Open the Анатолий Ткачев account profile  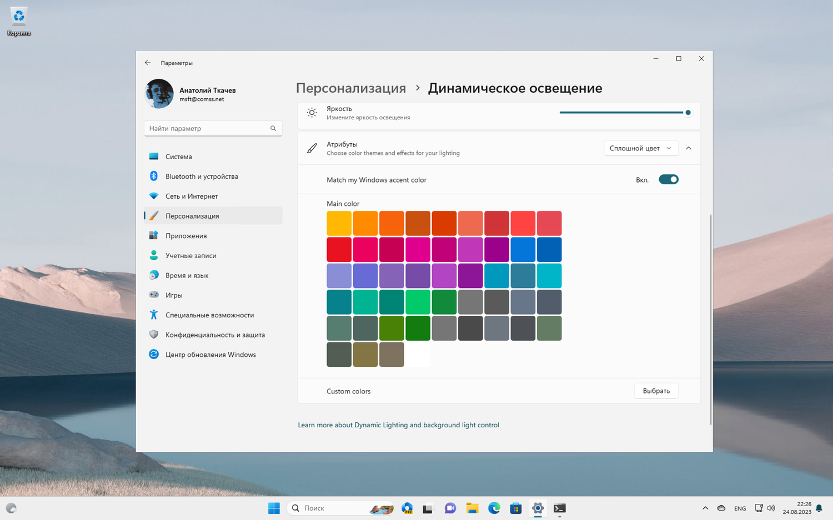click(208, 90)
